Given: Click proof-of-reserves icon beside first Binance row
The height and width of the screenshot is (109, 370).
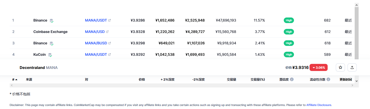Looking at the screenshot, I should click(52, 21).
